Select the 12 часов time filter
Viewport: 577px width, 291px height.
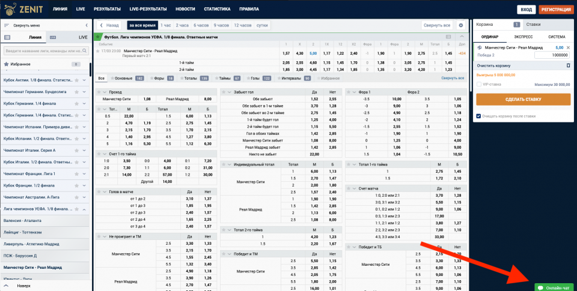pyautogui.click(x=242, y=25)
